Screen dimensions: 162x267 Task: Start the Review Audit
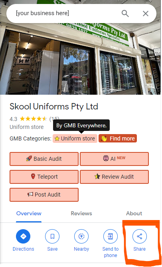tap(115, 177)
